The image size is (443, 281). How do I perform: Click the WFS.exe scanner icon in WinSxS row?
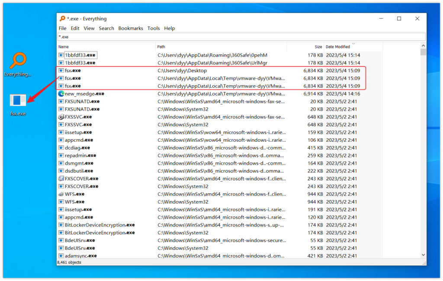(61, 194)
